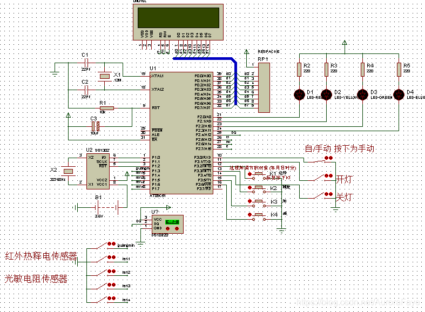Viewport: 425px width, 312px height.
Task: Select the 光敏电阻传感器 label
Action: pos(36,279)
